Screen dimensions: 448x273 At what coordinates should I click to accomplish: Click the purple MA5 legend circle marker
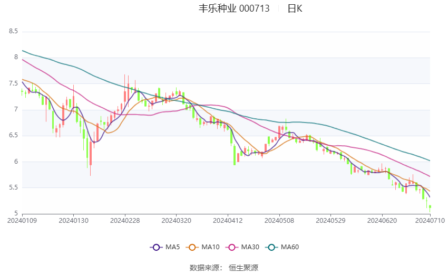(155, 247)
